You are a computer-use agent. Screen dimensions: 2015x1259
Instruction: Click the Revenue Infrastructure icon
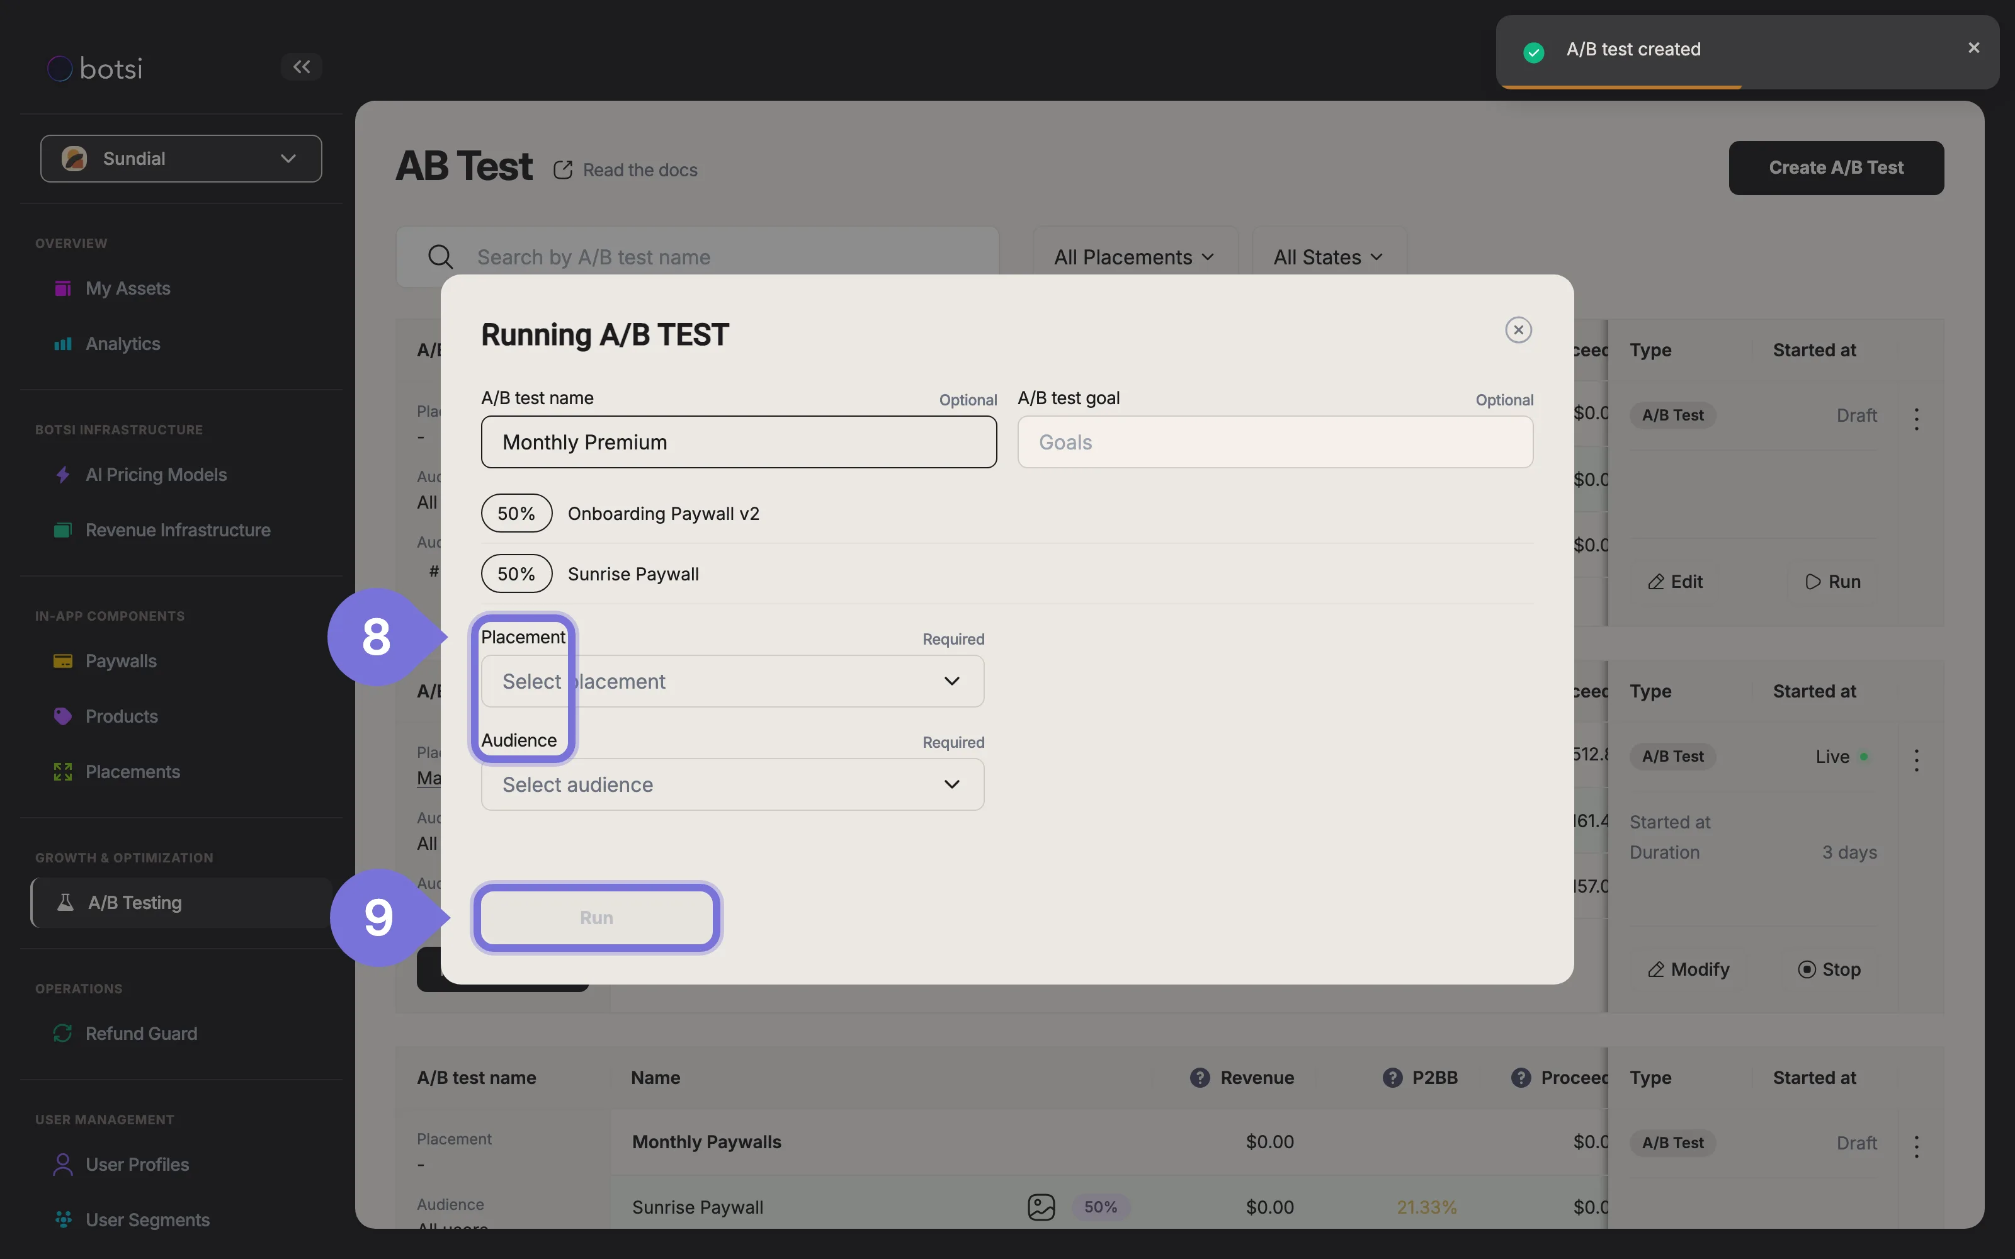tap(62, 531)
